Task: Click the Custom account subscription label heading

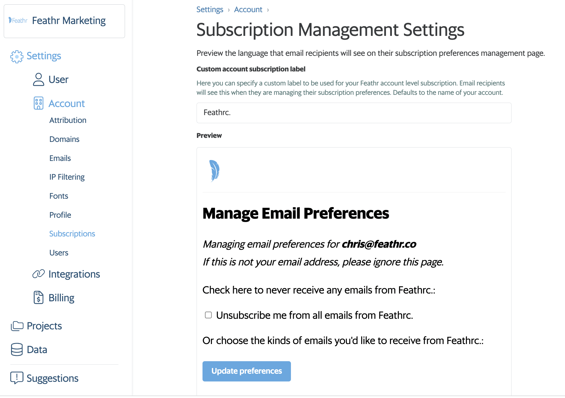Action: (x=251, y=69)
